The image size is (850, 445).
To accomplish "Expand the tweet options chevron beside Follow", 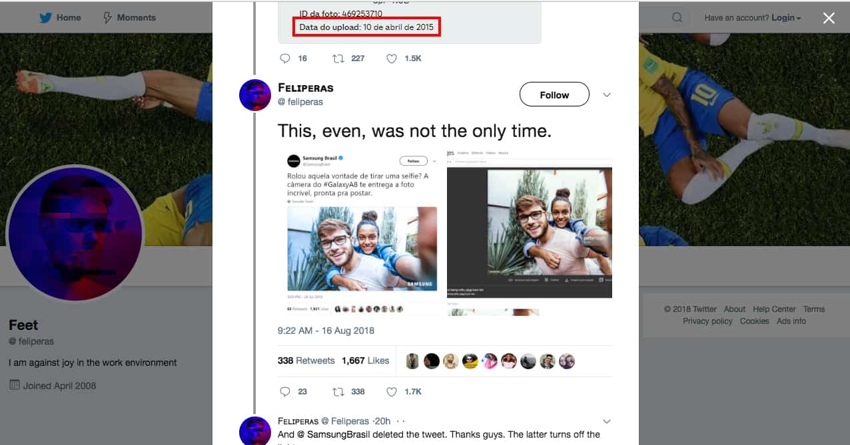I will pos(606,95).
